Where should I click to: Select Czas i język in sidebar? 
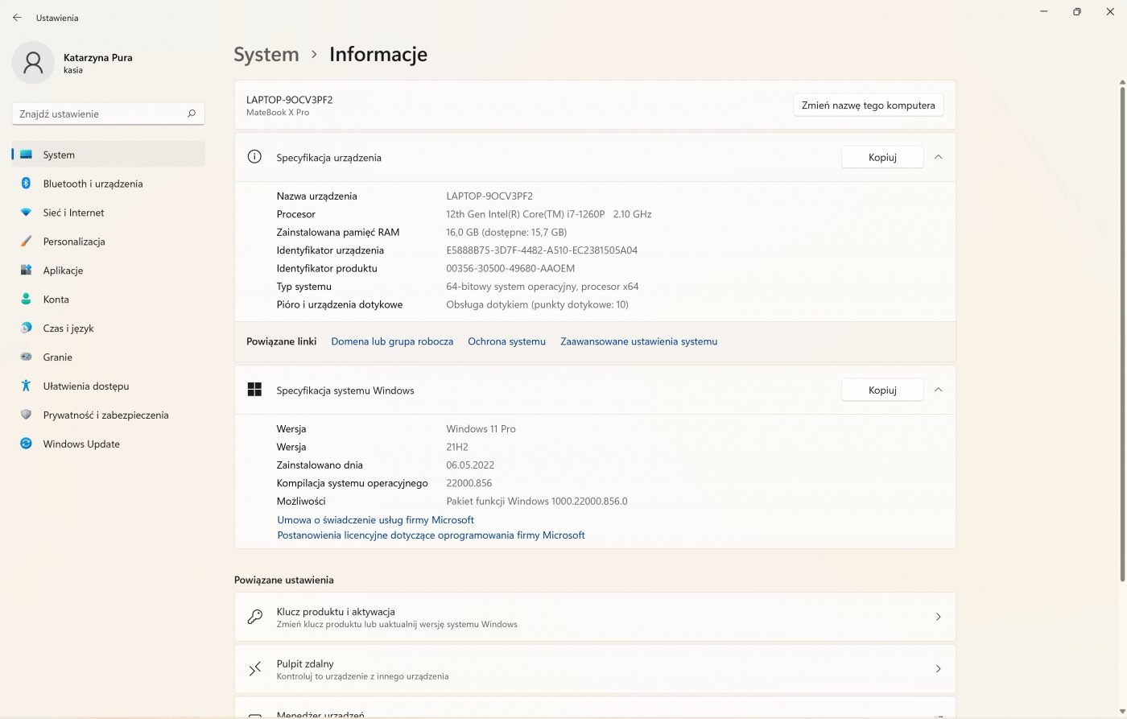click(68, 329)
